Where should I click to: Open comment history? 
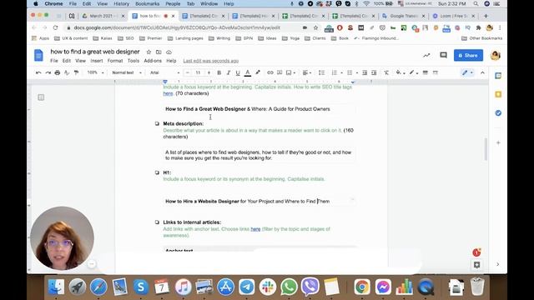443,55
